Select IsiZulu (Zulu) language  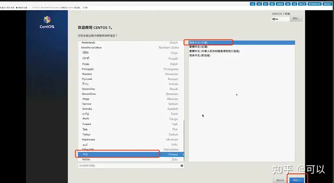pos(130,159)
